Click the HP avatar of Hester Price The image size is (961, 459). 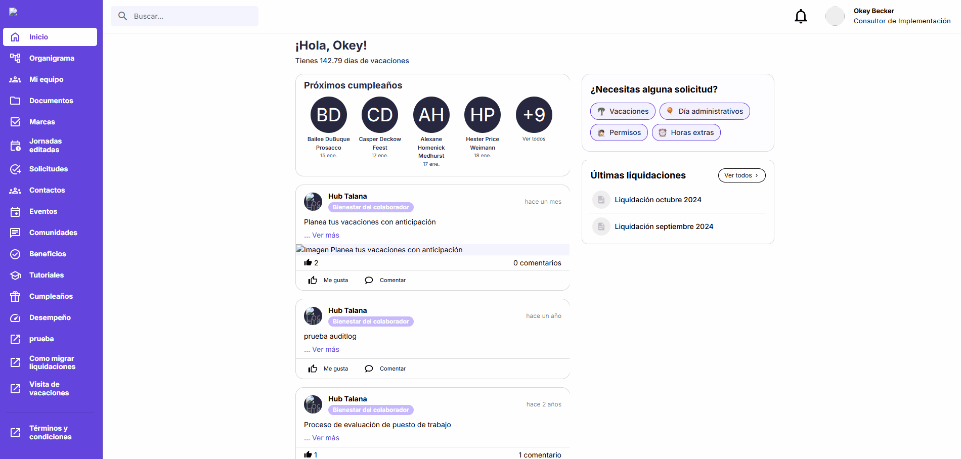pos(483,115)
